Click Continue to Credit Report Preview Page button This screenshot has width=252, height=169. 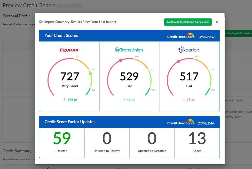point(188,22)
